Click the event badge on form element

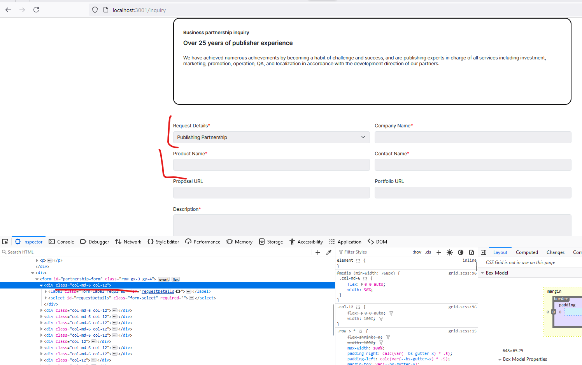164,279
